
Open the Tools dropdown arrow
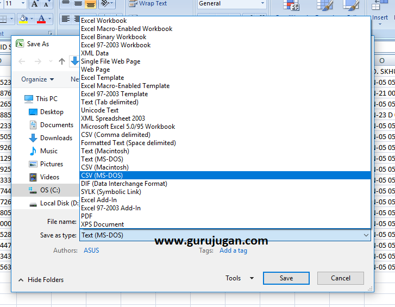(252, 278)
